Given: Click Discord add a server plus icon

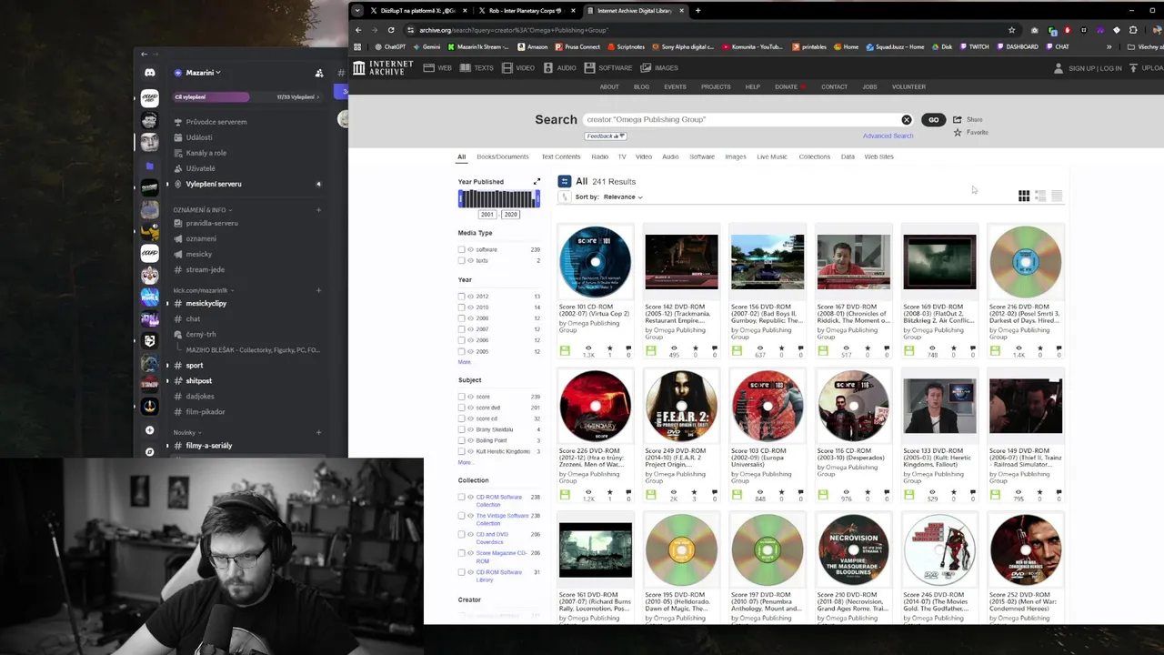Looking at the screenshot, I should click(150, 430).
